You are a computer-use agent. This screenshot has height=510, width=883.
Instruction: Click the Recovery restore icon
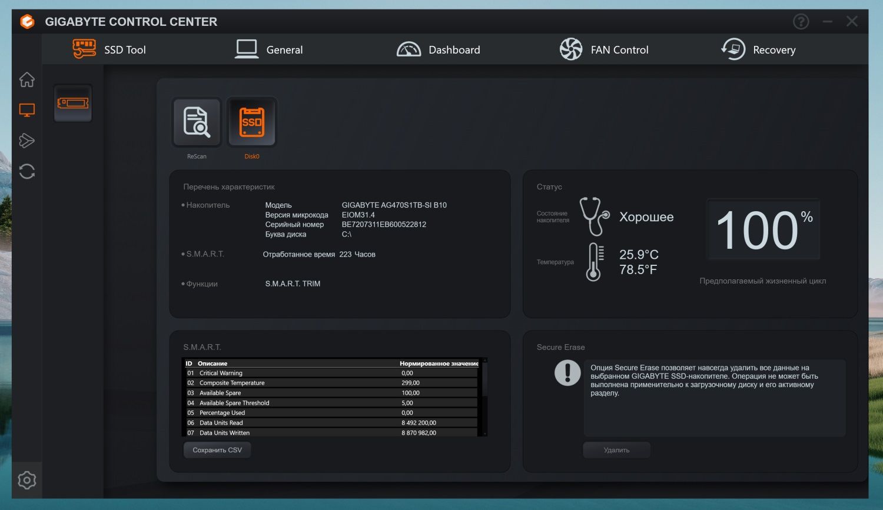pyautogui.click(x=733, y=49)
